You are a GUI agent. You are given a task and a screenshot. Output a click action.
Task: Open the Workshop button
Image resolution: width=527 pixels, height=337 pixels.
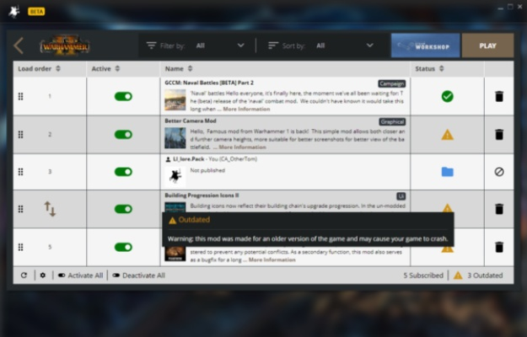(425, 45)
